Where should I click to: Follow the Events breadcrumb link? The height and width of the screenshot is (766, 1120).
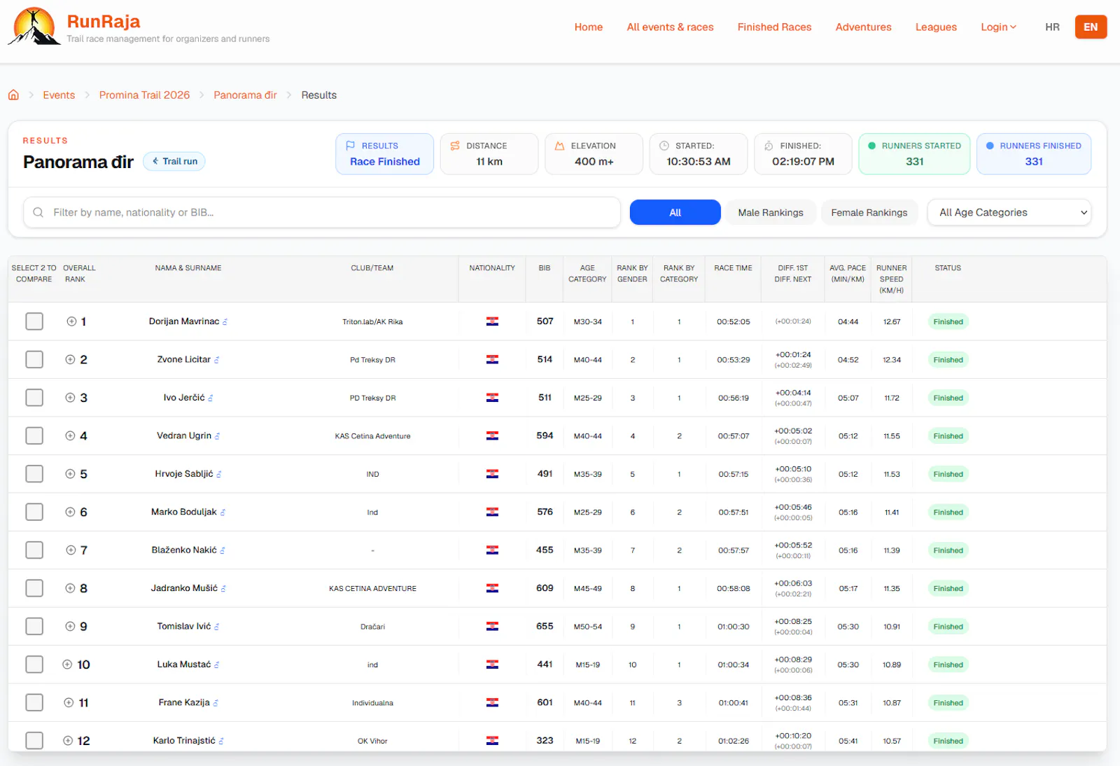59,95
